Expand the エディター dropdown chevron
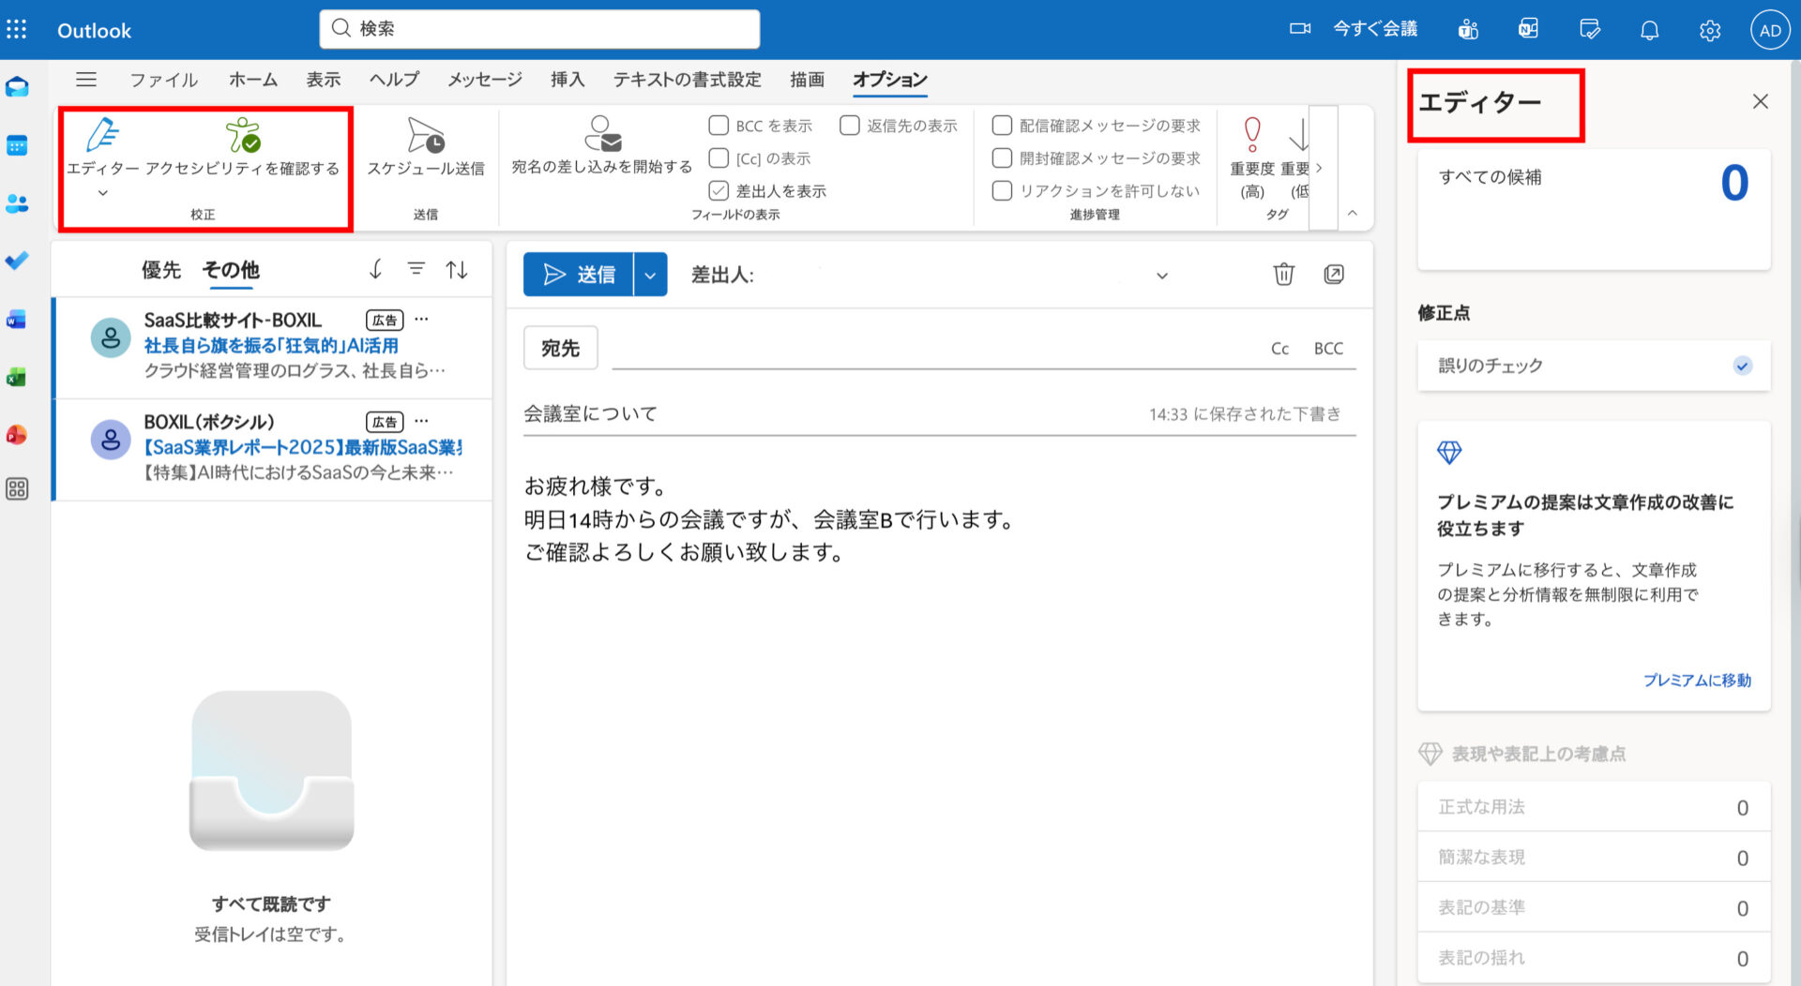 [x=103, y=191]
